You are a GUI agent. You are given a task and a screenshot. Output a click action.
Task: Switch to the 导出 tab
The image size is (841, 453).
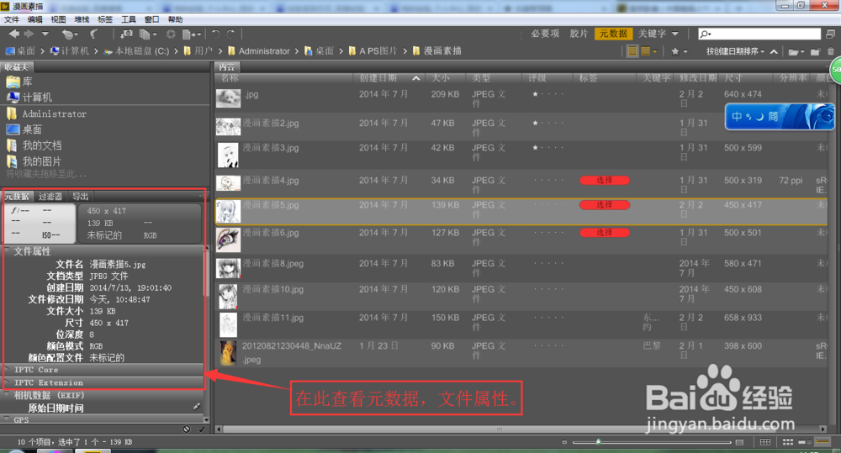[x=80, y=197]
